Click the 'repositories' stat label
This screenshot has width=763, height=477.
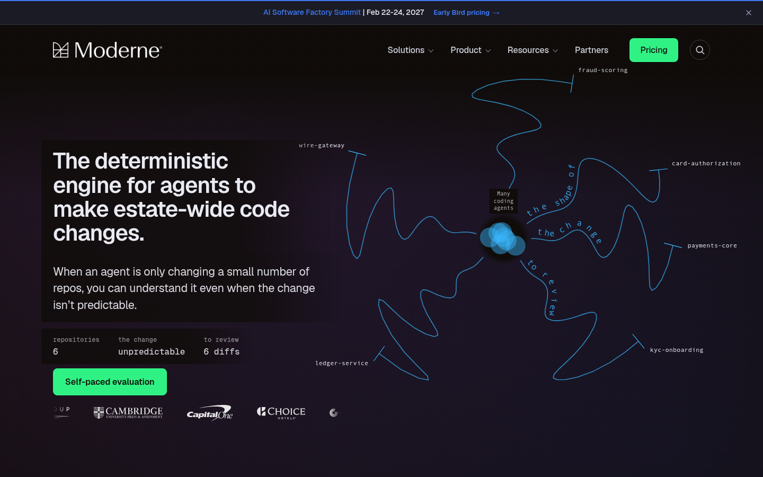coord(76,340)
